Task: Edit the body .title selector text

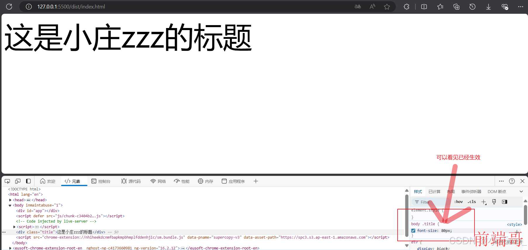Action: coord(423,224)
